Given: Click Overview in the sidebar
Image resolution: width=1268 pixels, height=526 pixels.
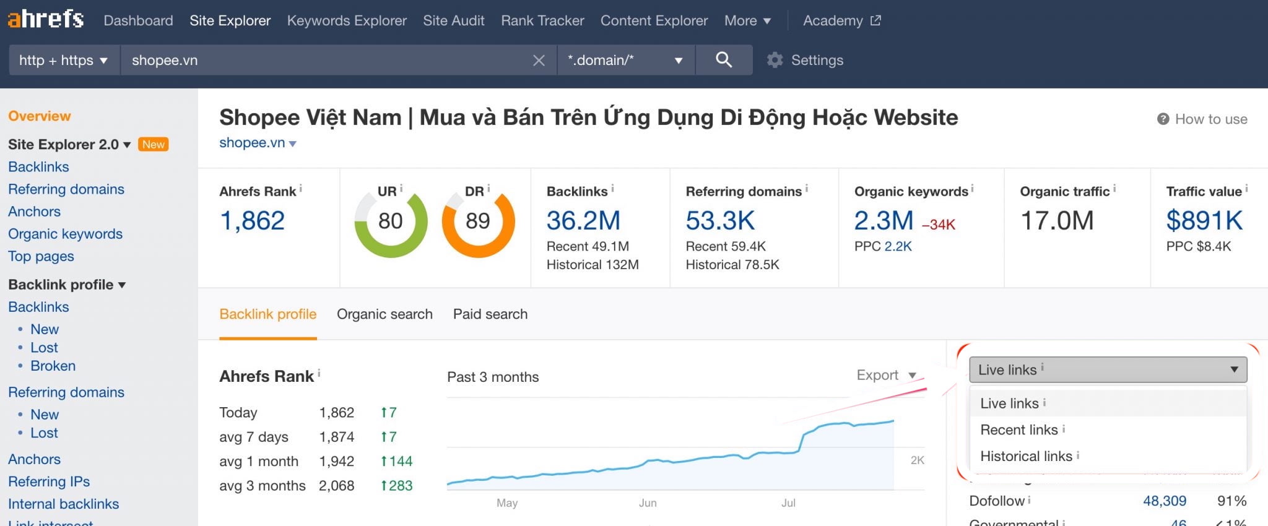Looking at the screenshot, I should pyautogui.click(x=40, y=116).
